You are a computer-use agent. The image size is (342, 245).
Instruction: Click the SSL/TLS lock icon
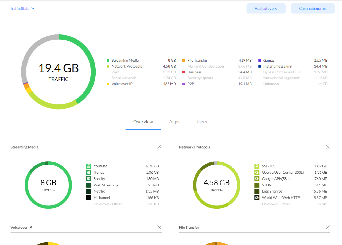pos(257,166)
